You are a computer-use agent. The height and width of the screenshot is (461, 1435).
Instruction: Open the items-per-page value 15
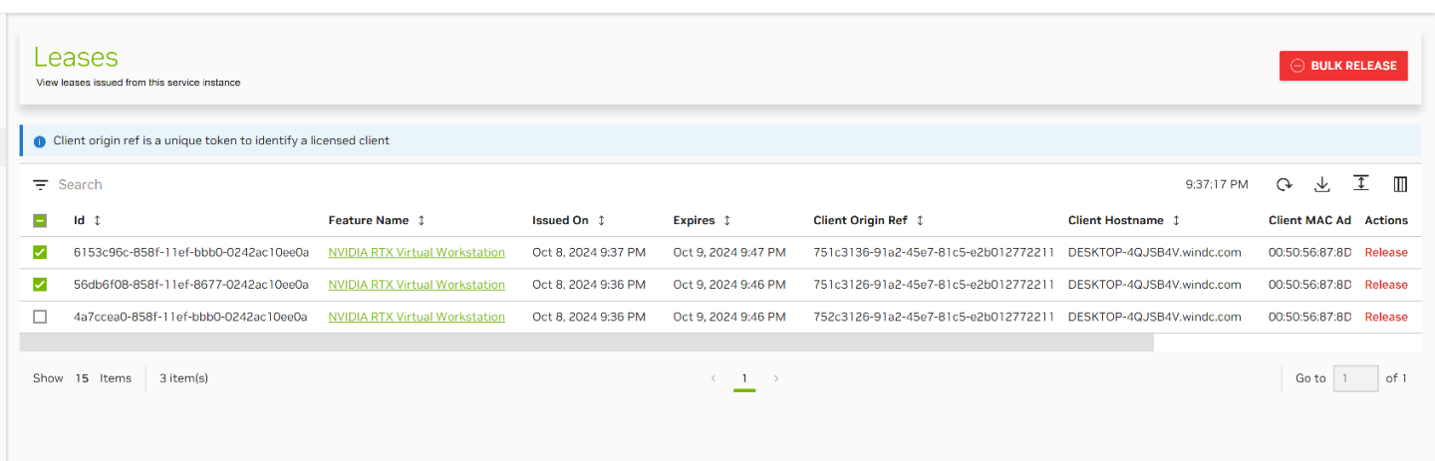click(x=82, y=378)
